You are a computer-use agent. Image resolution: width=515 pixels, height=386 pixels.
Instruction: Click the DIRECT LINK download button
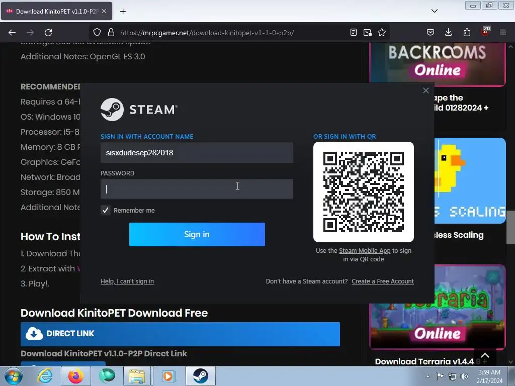coord(180,334)
